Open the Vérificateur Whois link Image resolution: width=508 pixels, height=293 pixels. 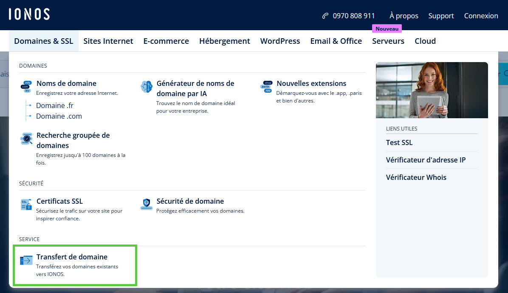pyautogui.click(x=416, y=177)
